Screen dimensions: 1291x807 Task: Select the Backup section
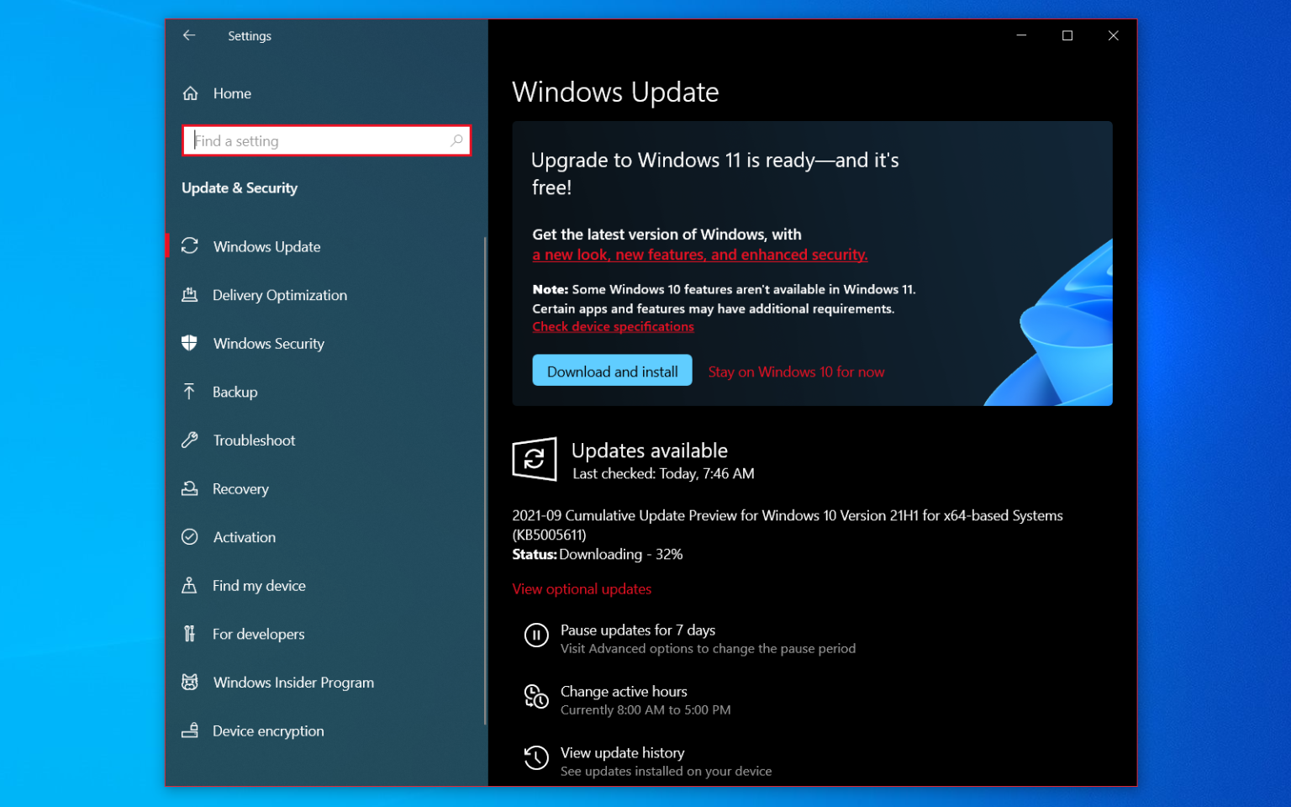[x=234, y=392]
